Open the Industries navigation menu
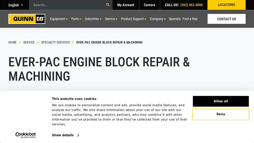 (93, 19)
